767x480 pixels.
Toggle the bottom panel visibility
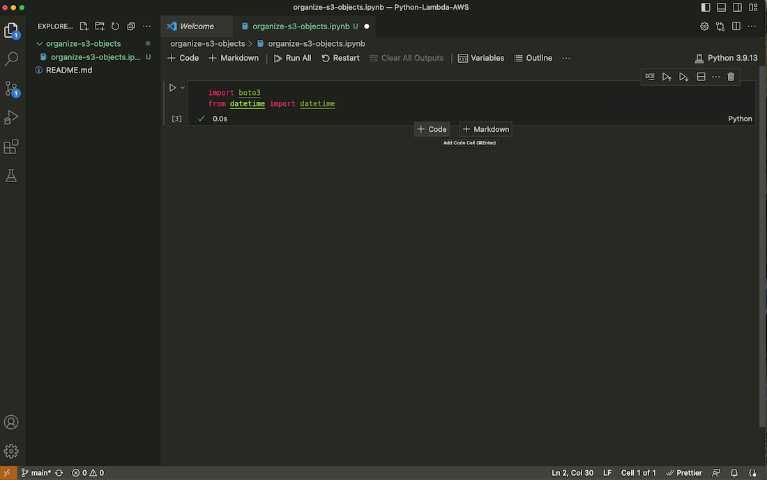[x=722, y=7]
